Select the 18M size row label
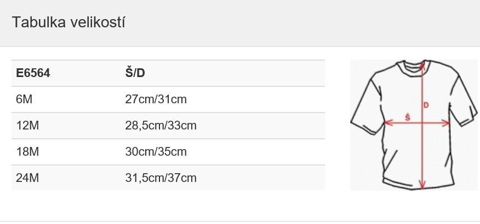 coord(27,152)
